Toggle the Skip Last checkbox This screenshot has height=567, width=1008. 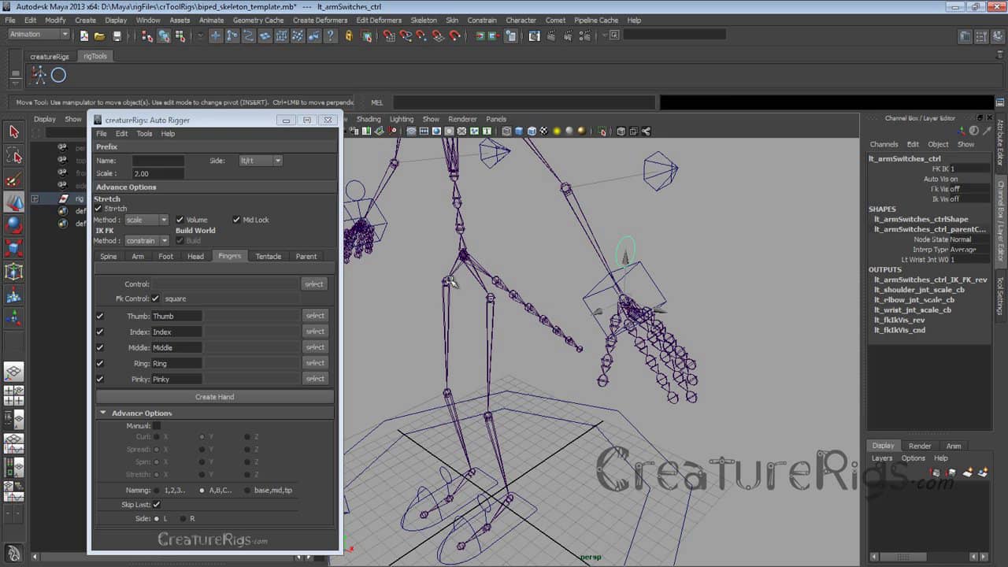[156, 504]
